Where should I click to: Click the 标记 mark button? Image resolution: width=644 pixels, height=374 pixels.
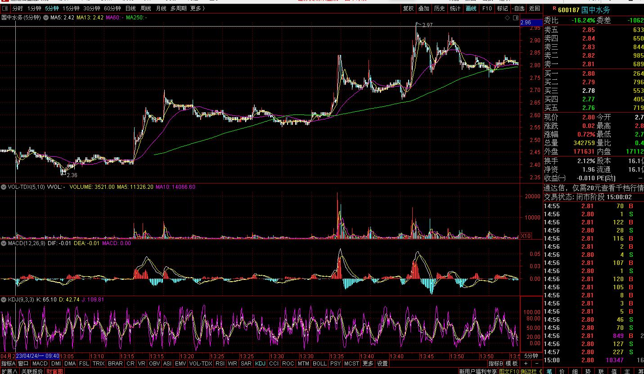pyautogui.click(x=502, y=9)
